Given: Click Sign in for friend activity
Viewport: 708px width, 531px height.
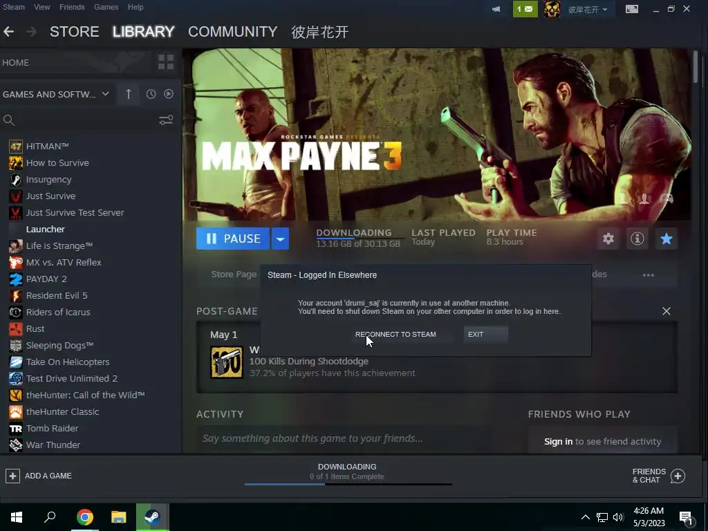Looking at the screenshot, I should click(558, 442).
